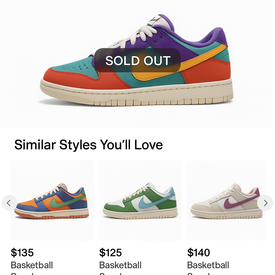Viewport: 275px width, 275px height.
Task: Select the green and white sneaker thumbnail
Action: 140,201
